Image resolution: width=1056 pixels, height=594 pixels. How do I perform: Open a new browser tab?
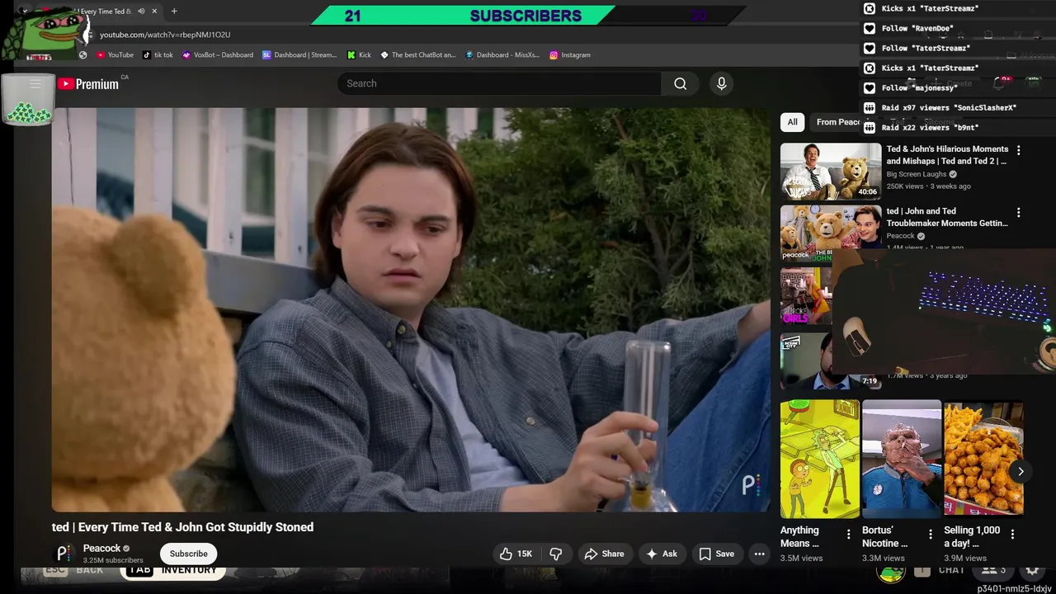point(174,12)
